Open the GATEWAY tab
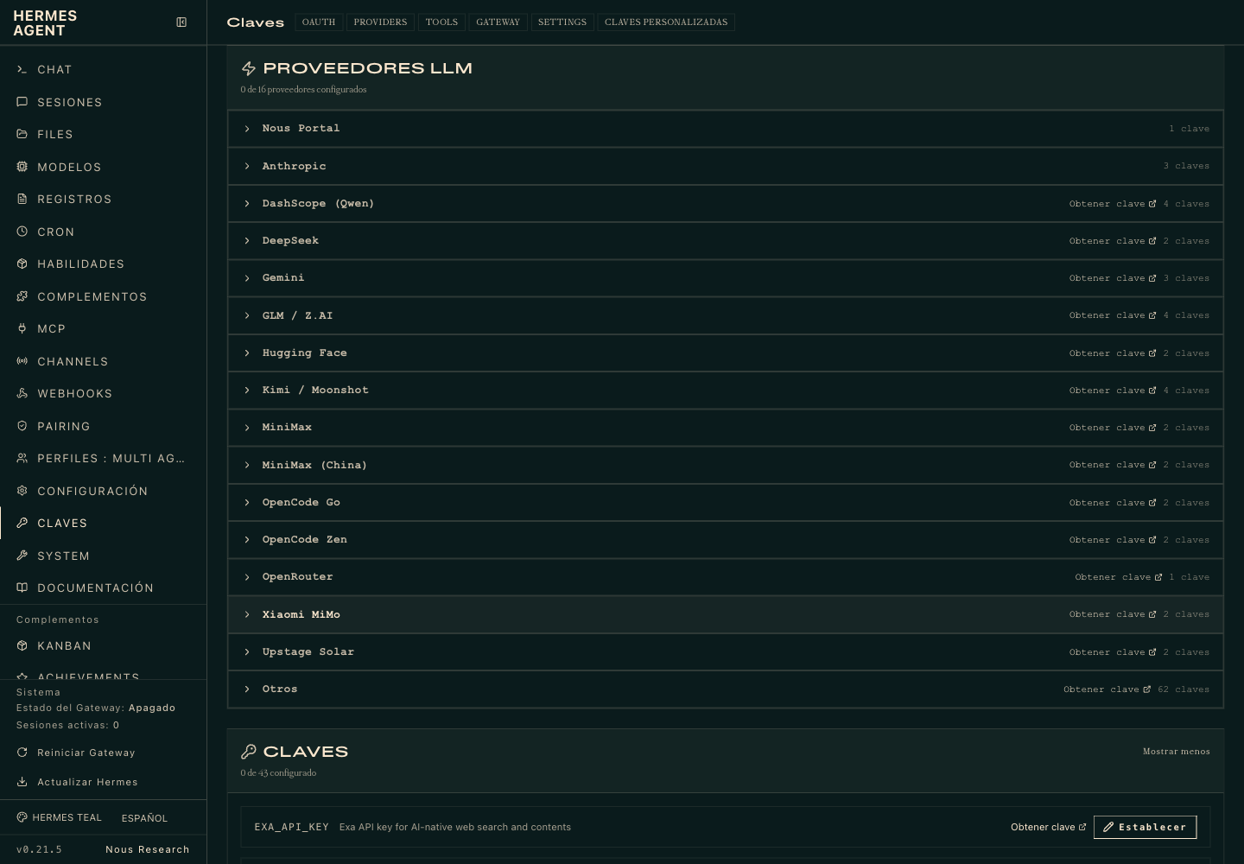This screenshot has width=1244, height=864. point(498,22)
